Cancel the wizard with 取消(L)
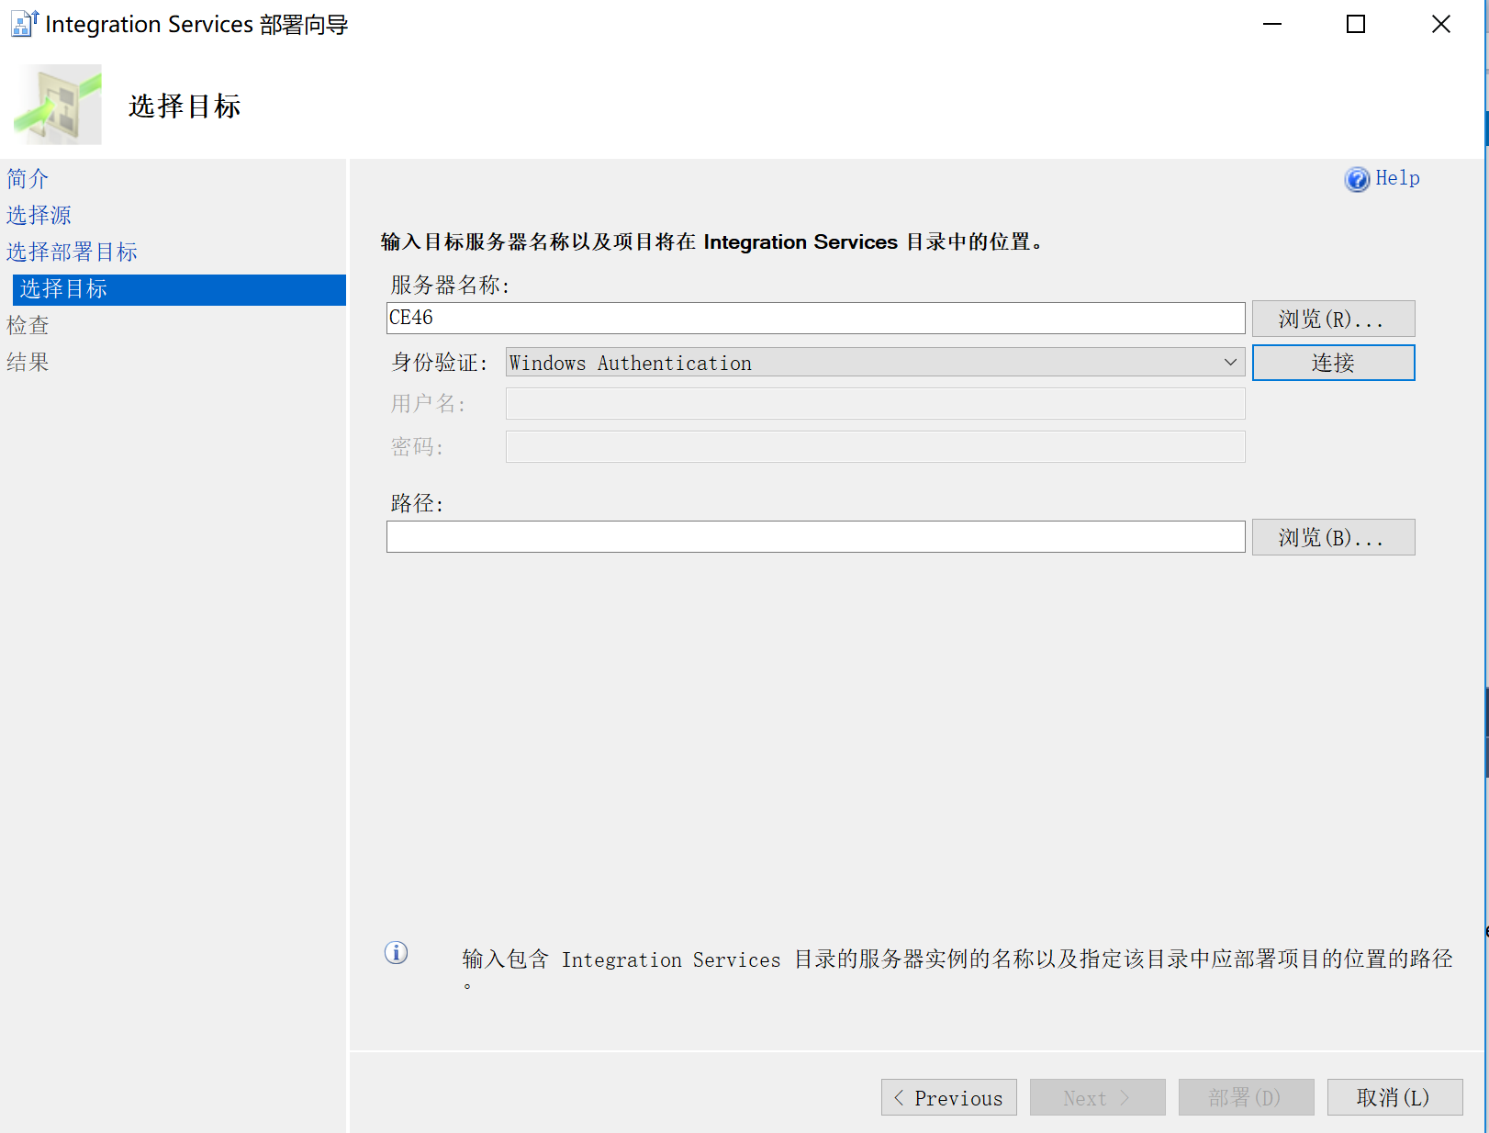 (1394, 1097)
